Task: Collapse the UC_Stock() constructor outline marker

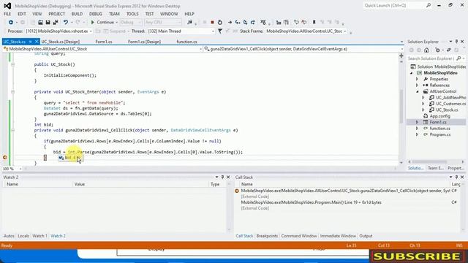Action: (12, 64)
